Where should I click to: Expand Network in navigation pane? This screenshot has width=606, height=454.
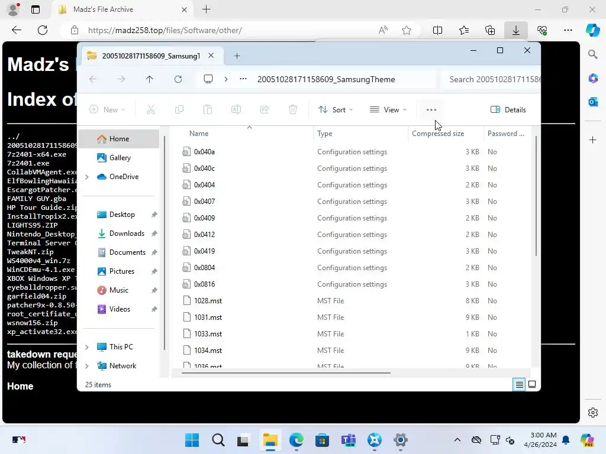(x=87, y=366)
